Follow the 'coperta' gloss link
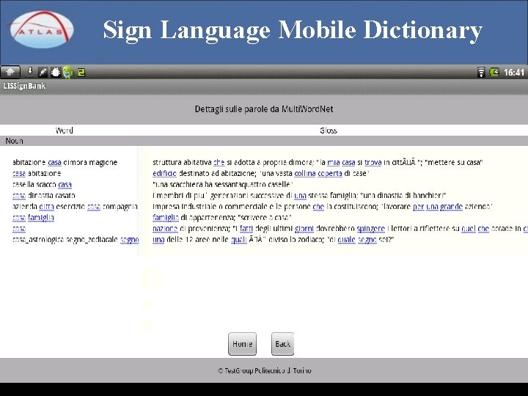This screenshot has height=396, width=528. tap(330, 173)
